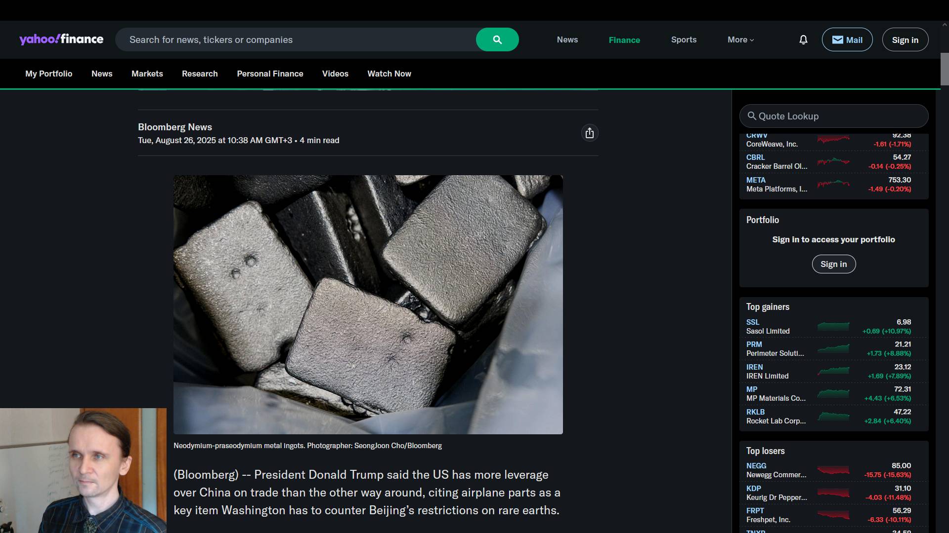
Task: Click the green search magnifier button
Action: [497, 39]
